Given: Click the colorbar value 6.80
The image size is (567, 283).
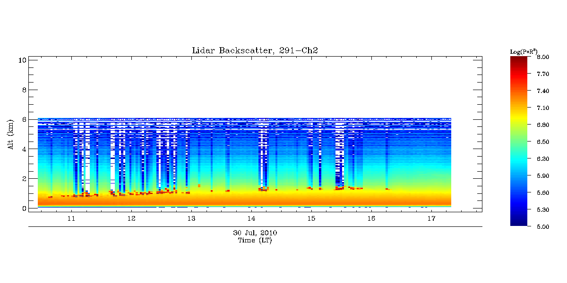Looking at the screenshot, I should point(542,125).
